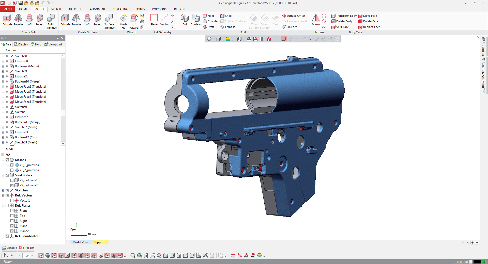Select the Cut edit tool
The width and height of the screenshot is (488, 264).
click(x=185, y=20)
